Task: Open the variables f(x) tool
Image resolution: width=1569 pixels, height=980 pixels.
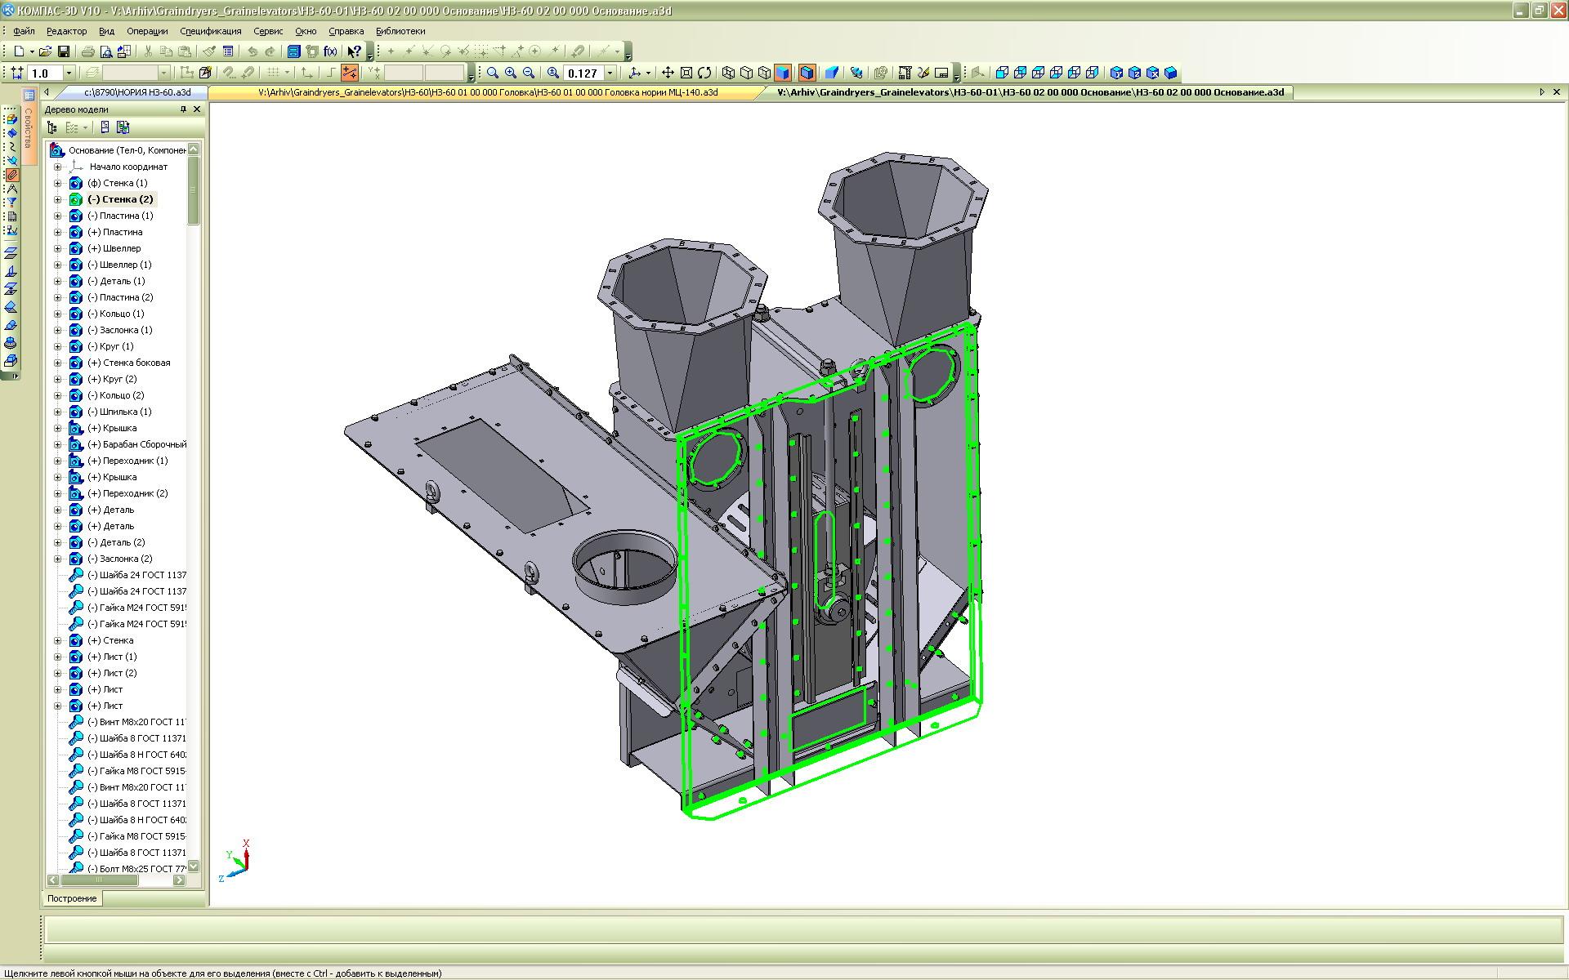Action: [330, 51]
